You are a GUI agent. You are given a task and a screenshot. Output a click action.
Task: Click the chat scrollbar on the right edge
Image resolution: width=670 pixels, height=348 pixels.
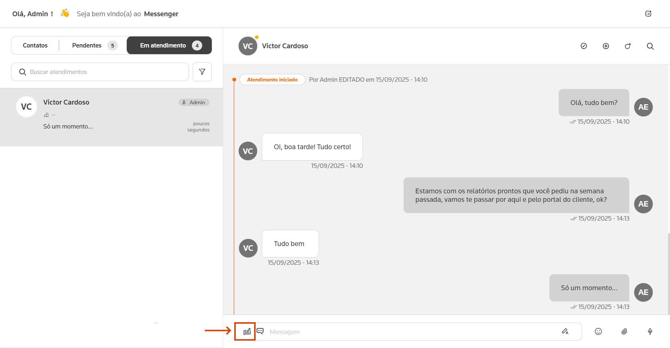pos(668,273)
